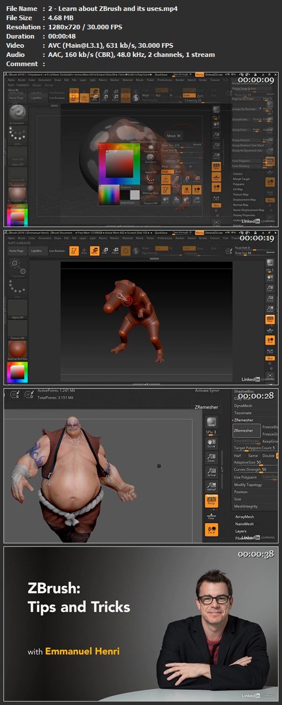Click QuickSave in 00:00:19 frame

(x=161, y=232)
